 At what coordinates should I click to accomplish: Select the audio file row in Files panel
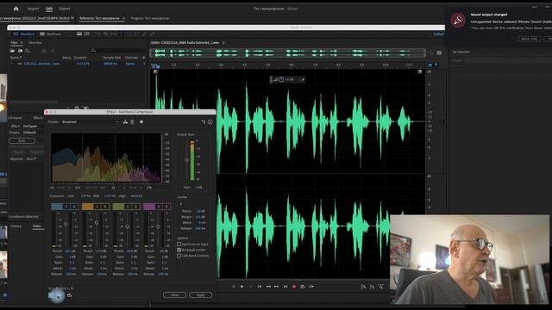point(78,64)
